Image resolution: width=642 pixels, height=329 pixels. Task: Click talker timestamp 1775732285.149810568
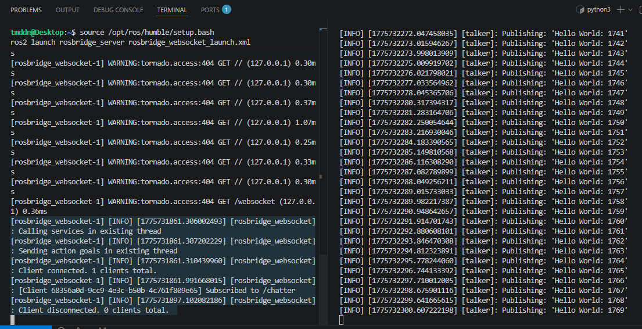point(413,152)
